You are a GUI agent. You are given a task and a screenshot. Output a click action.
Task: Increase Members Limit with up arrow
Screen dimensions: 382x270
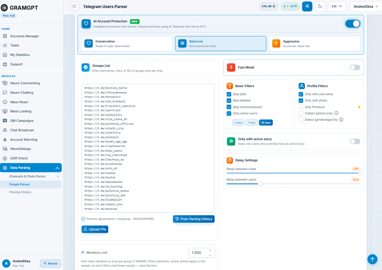(210, 250)
